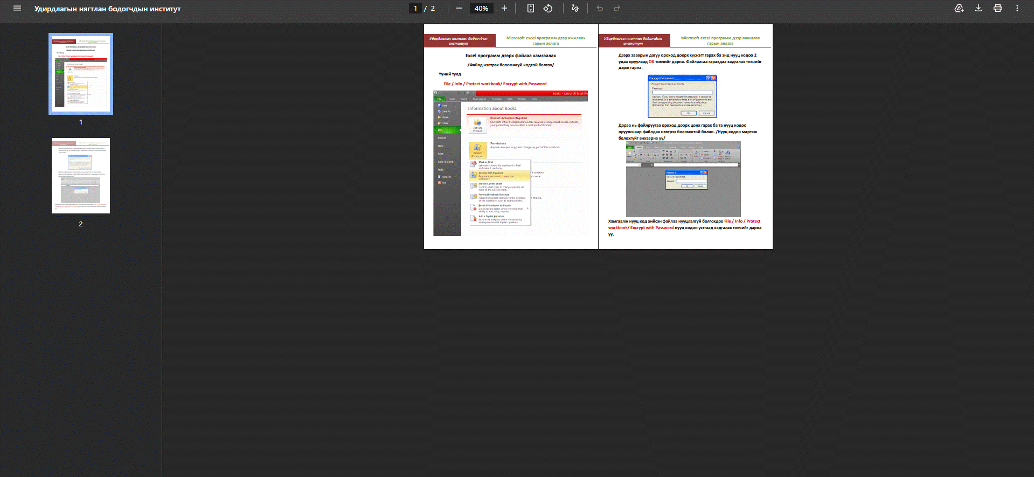Rotate the document counterclockwise

coord(548,9)
